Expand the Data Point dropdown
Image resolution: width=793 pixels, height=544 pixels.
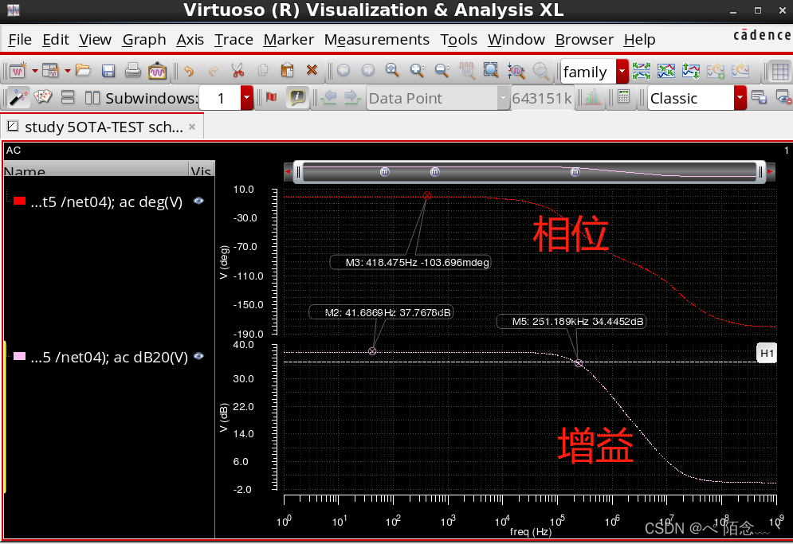503,98
